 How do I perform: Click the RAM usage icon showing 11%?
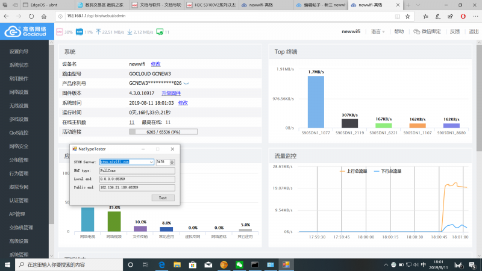80,32
